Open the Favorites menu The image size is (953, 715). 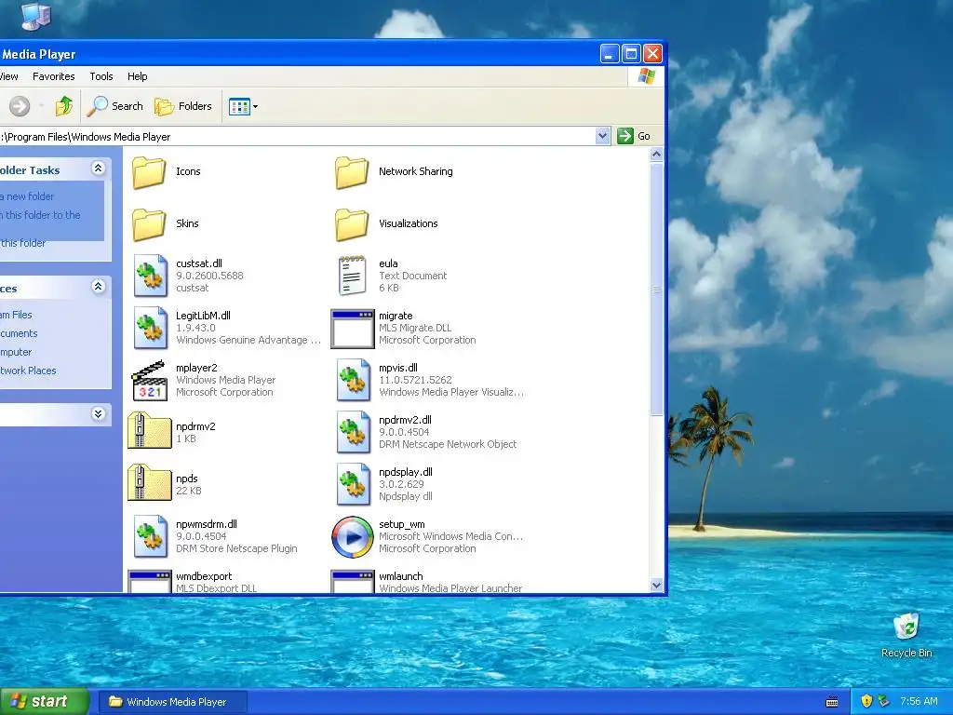pos(53,76)
